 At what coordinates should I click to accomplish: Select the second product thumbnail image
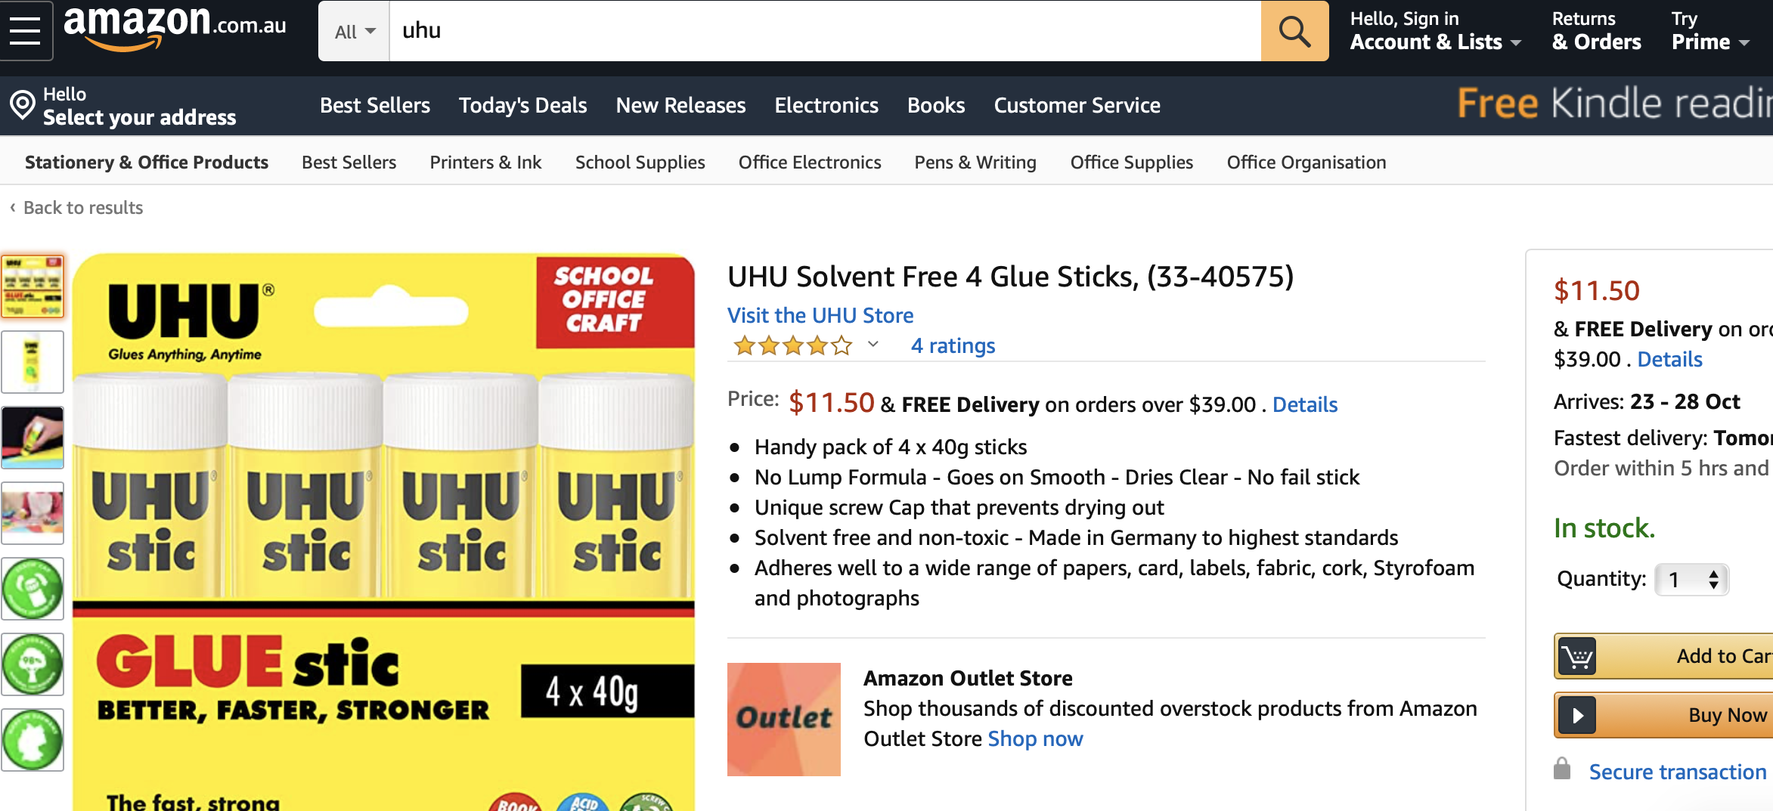(33, 362)
